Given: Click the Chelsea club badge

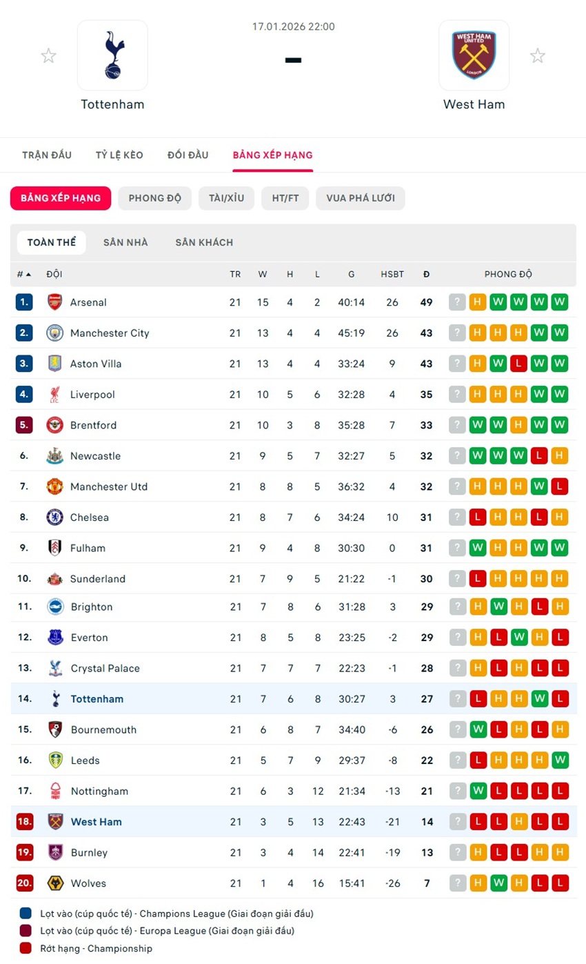Looking at the screenshot, I should point(55,518).
